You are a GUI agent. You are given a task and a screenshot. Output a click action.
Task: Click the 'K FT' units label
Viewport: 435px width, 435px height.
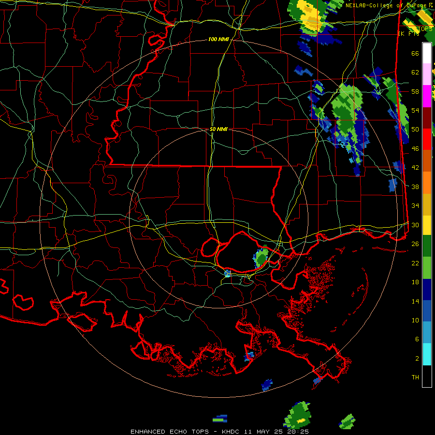pyautogui.click(x=408, y=33)
